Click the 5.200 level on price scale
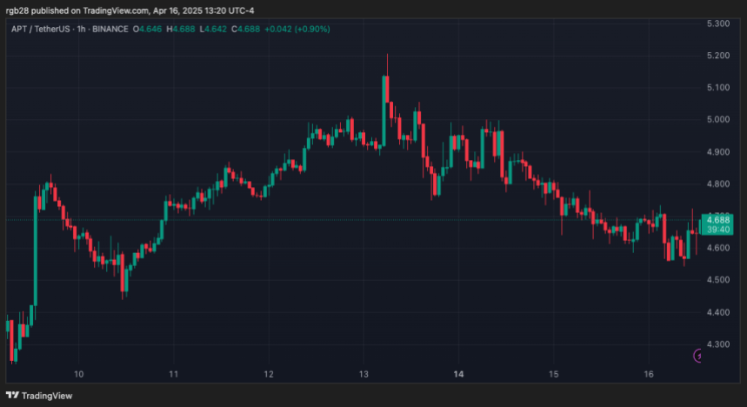The width and height of the screenshot is (747, 407). click(717, 56)
